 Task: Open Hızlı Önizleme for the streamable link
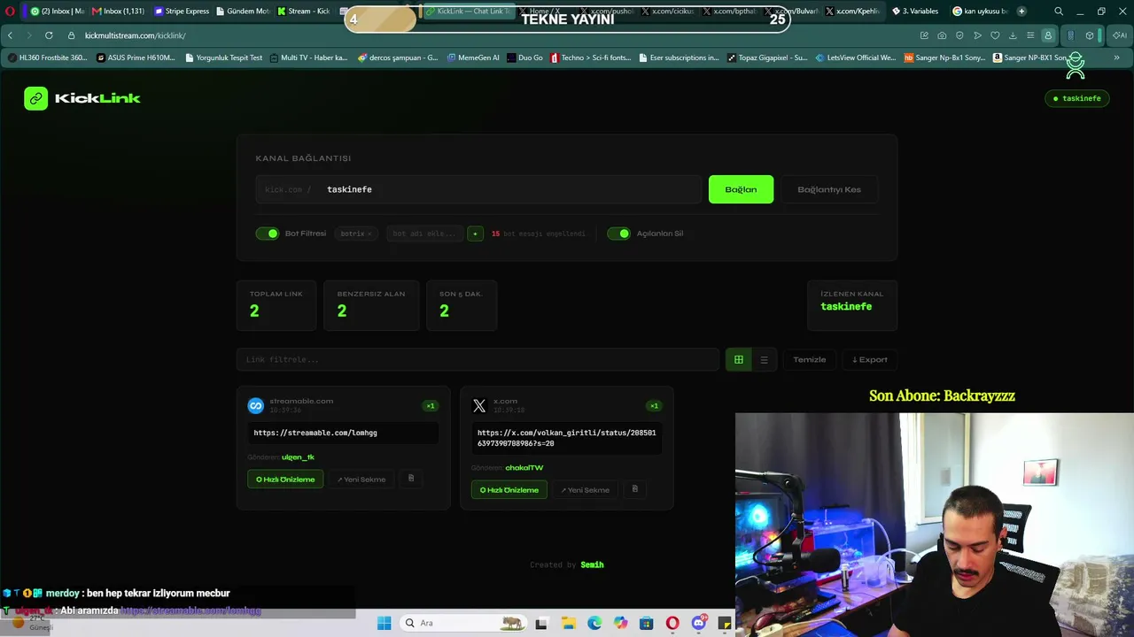tap(285, 480)
